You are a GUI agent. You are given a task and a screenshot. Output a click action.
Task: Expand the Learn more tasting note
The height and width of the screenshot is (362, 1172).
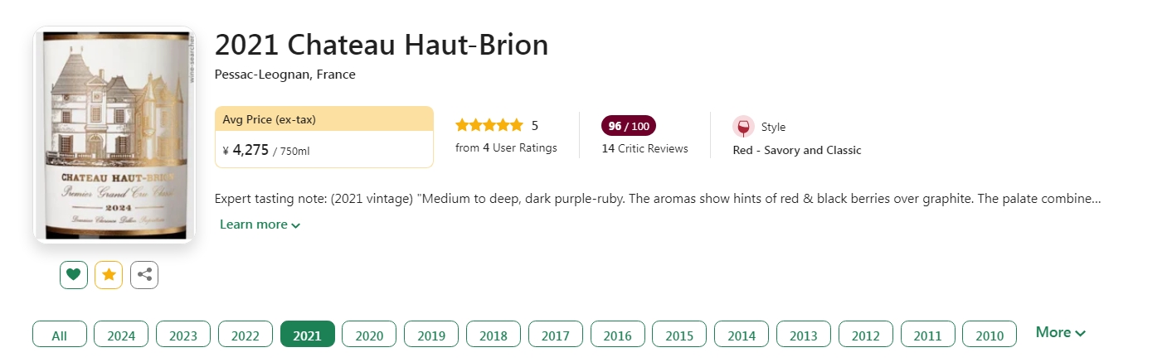pyautogui.click(x=260, y=224)
